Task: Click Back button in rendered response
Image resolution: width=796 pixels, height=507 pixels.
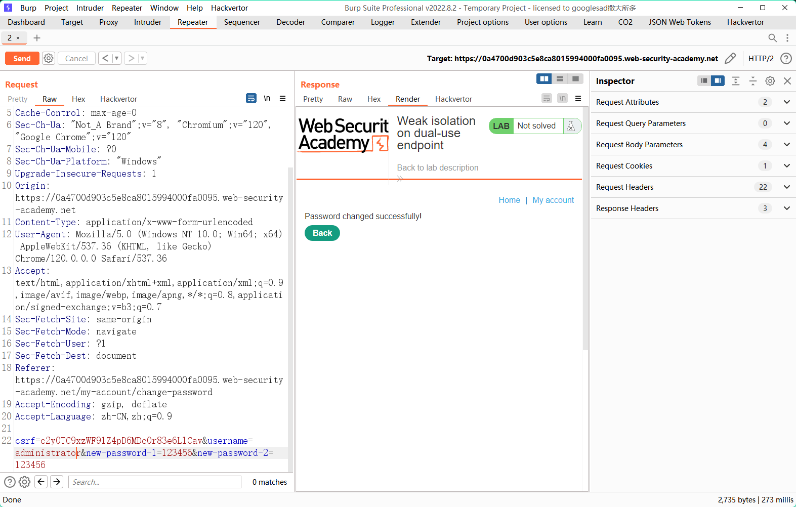Action: [322, 233]
